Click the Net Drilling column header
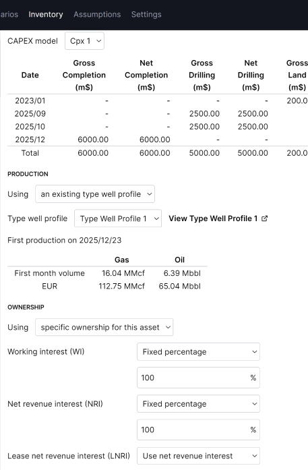The width and height of the screenshot is (308, 470). [x=251, y=75]
